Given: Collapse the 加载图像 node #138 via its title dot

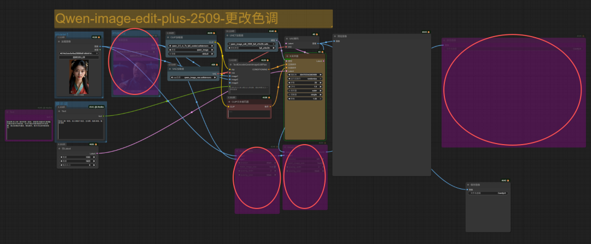Looking at the screenshot, I should 59,41.
